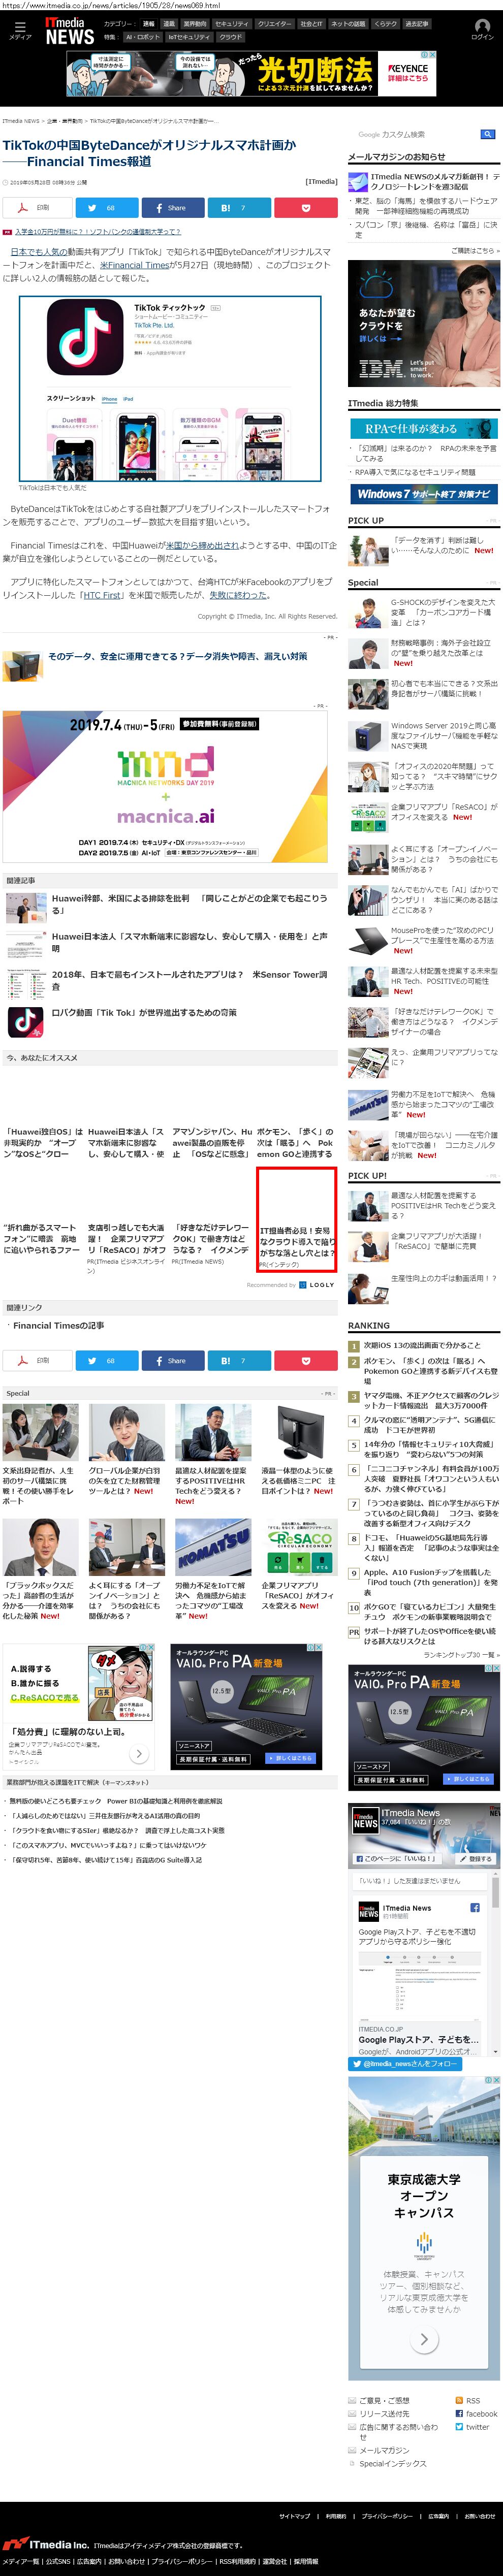Click the ログイン user icon
This screenshot has height=2576, width=503.
pyautogui.click(x=482, y=30)
